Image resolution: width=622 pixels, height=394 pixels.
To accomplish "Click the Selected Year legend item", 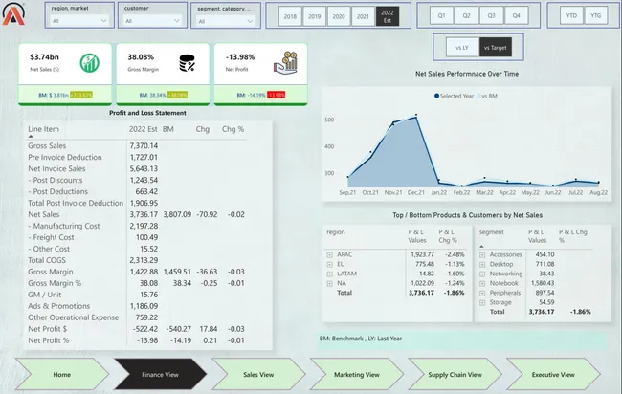I will [454, 96].
